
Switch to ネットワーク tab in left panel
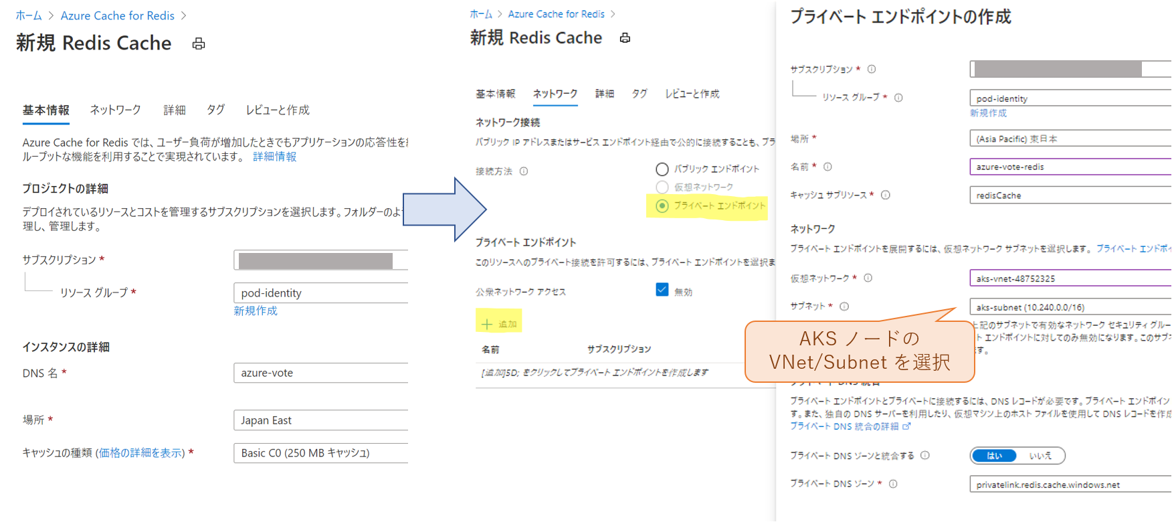(x=116, y=110)
